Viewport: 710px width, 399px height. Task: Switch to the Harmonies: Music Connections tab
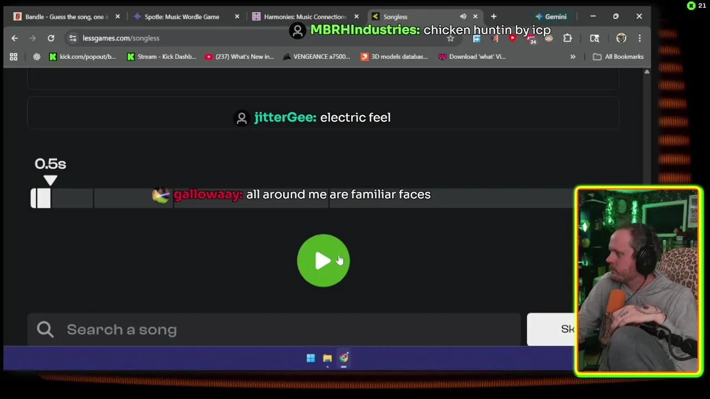pos(305,17)
